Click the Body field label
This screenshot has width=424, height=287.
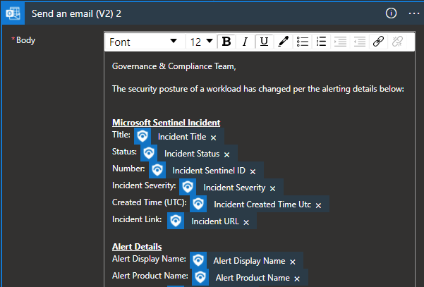tap(25, 40)
